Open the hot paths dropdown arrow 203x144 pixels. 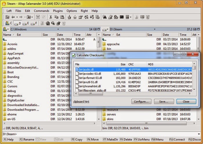pyautogui.click(x=32, y=17)
